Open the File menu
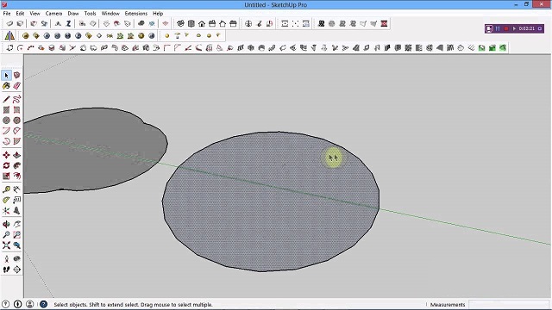The height and width of the screenshot is (310, 552). (7, 14)
